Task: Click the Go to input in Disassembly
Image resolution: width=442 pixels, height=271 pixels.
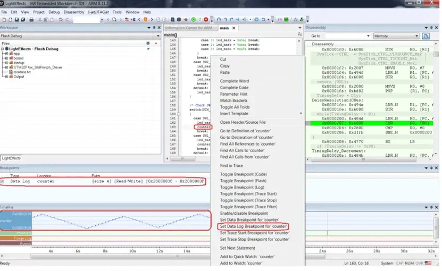Action: 346,36
